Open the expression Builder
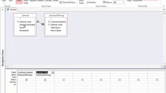Screen dimensions: 166x93 (x=91, y=2)
